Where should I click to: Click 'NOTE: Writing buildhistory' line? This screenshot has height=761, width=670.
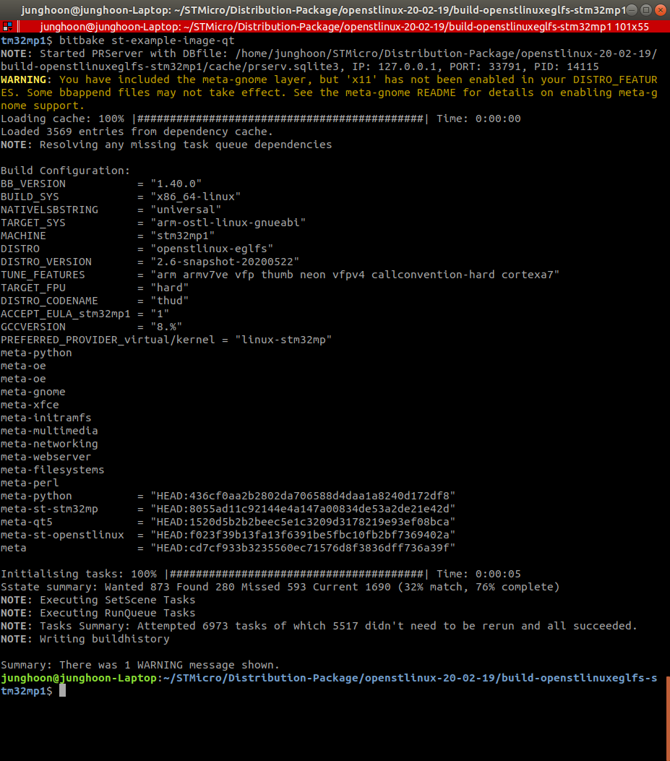(85, 639)
